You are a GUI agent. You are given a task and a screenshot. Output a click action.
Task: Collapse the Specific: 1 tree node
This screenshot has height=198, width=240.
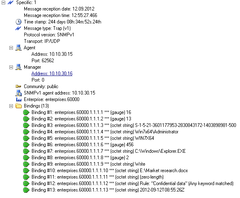pos(3,2)
